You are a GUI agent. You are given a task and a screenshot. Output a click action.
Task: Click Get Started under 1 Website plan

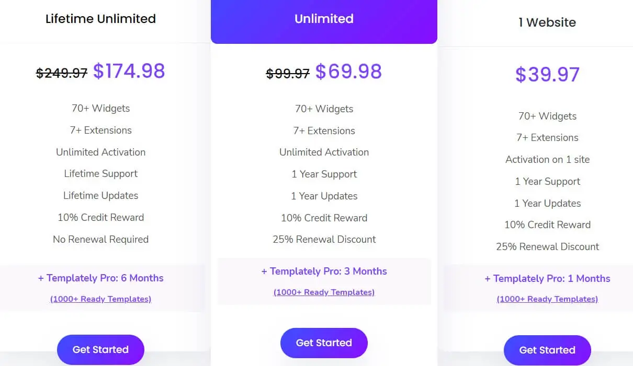tap(547, 350)
